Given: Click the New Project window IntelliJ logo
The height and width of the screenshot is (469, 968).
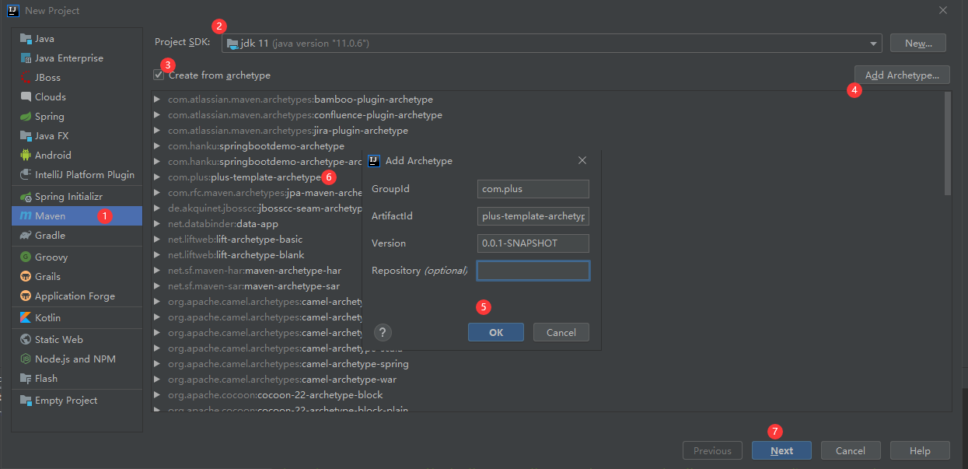Looking at the screenshot, I should click(x=12, y=11).
